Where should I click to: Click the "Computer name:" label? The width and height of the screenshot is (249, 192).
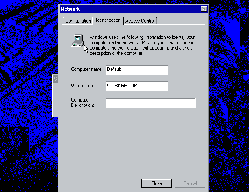tap(87, 70)
